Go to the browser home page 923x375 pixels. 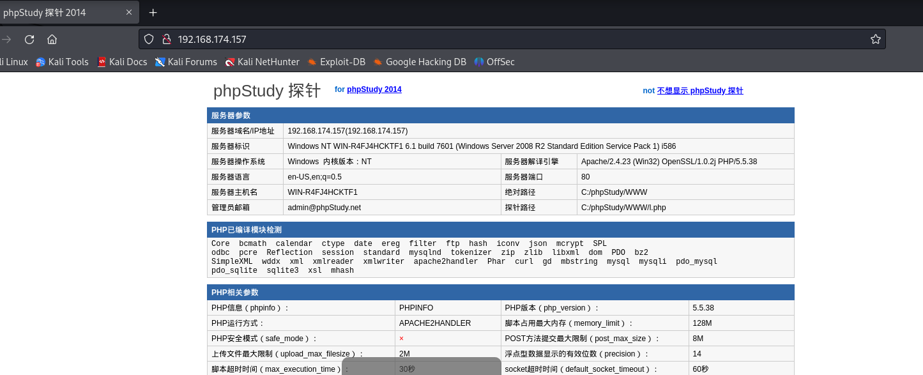[52, 40]
